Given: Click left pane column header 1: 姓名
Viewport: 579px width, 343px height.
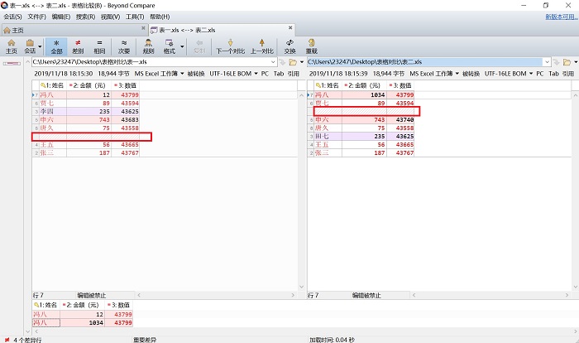Looking at the screenshot, I should pos(52,85).
